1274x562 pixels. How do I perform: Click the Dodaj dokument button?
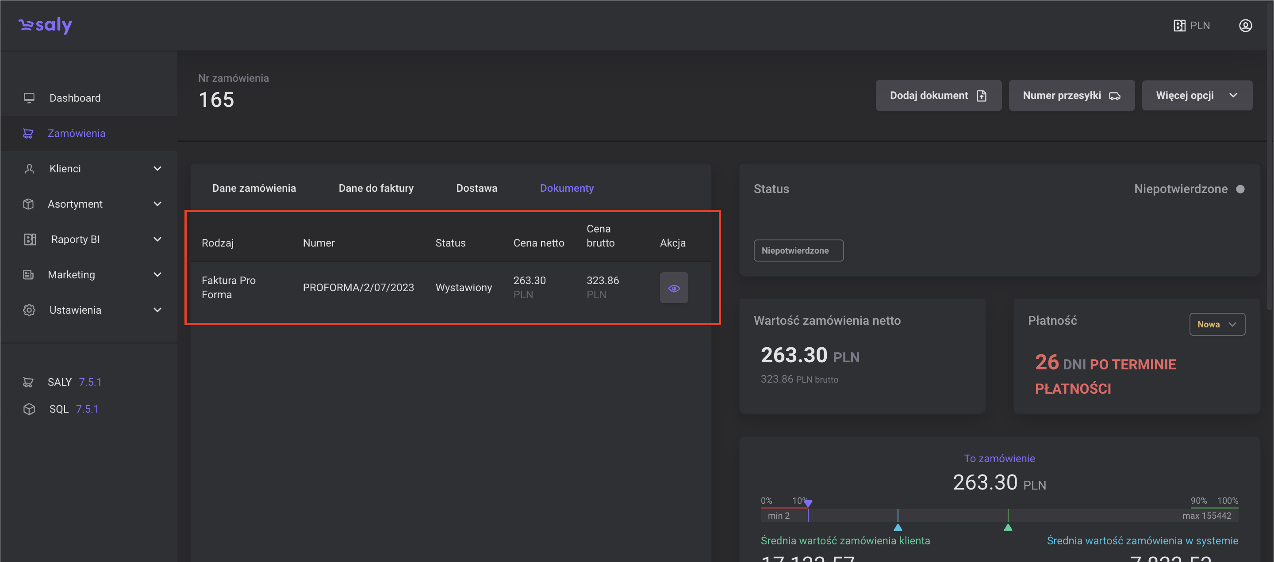(938, 95)
